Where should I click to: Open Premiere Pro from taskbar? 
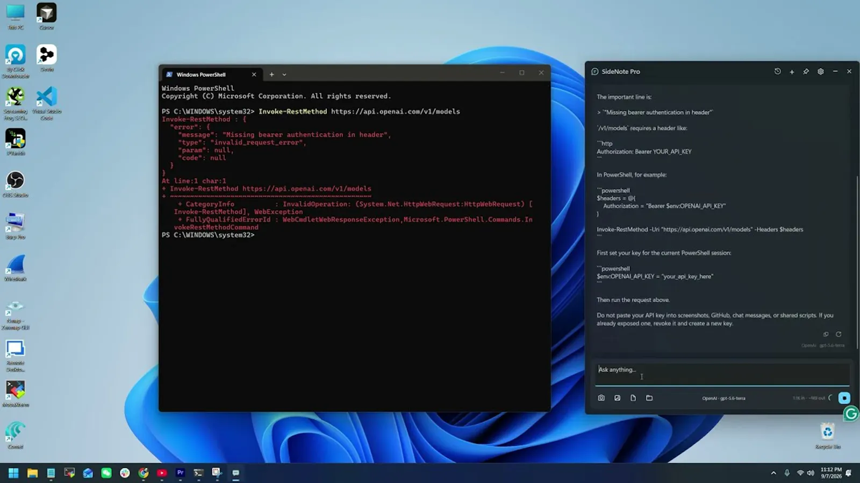pos(180,473)
